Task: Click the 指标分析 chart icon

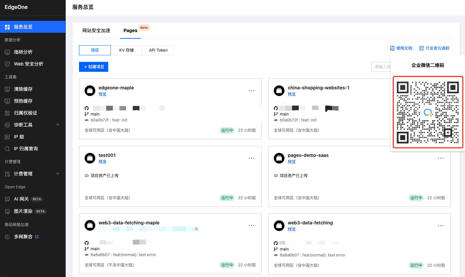Action: [7, 52]
